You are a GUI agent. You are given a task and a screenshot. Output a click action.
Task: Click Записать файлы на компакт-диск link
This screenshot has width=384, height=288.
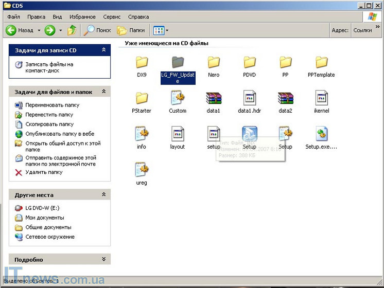point(49,67)
